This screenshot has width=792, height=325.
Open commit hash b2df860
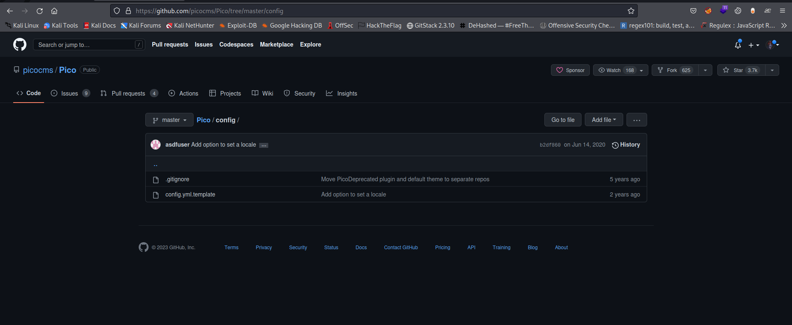(x=550, y=145)
